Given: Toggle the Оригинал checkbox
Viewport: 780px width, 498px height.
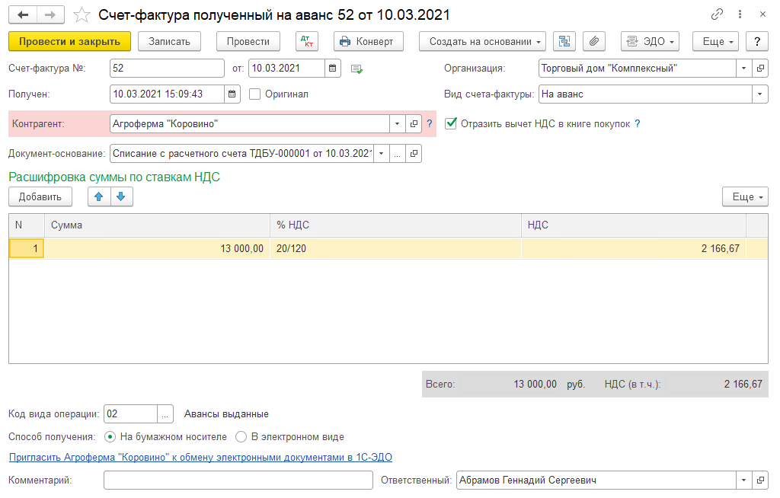Looking at the screenshot, I should coord(255,94).
